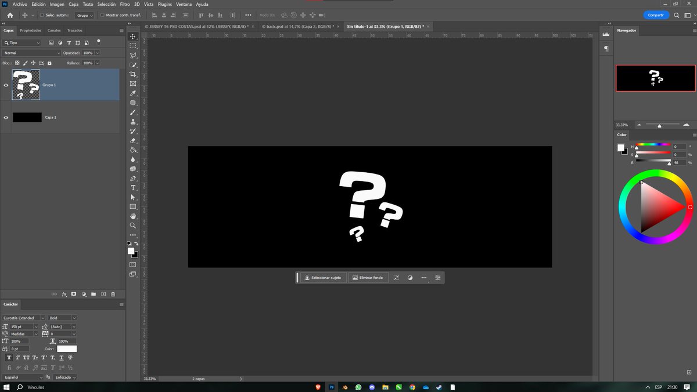Hide the Grupo 1 layer
This screenshot has width=697, height=392.
[6, 85]
